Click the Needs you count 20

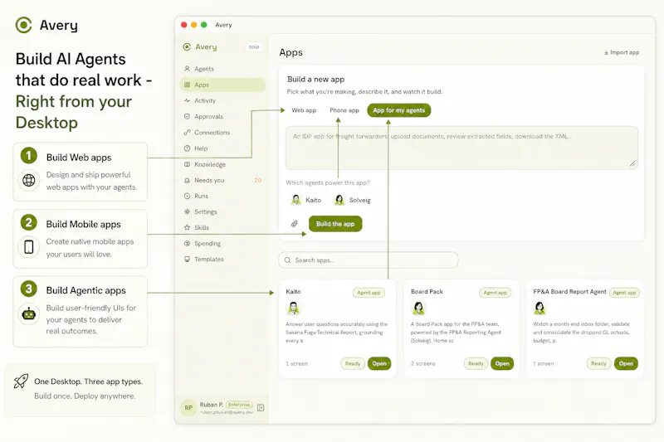click(x=257, y=180)
